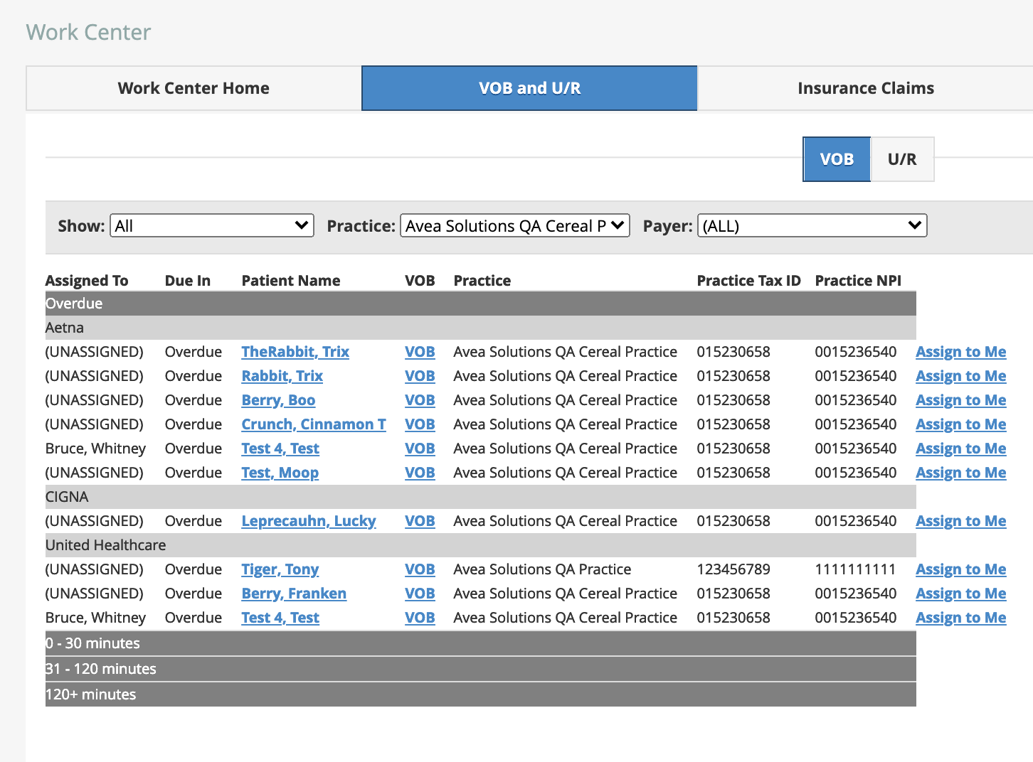
Task: View VOB for Crunch, Cinnamon T
Action: pos(420,424)
